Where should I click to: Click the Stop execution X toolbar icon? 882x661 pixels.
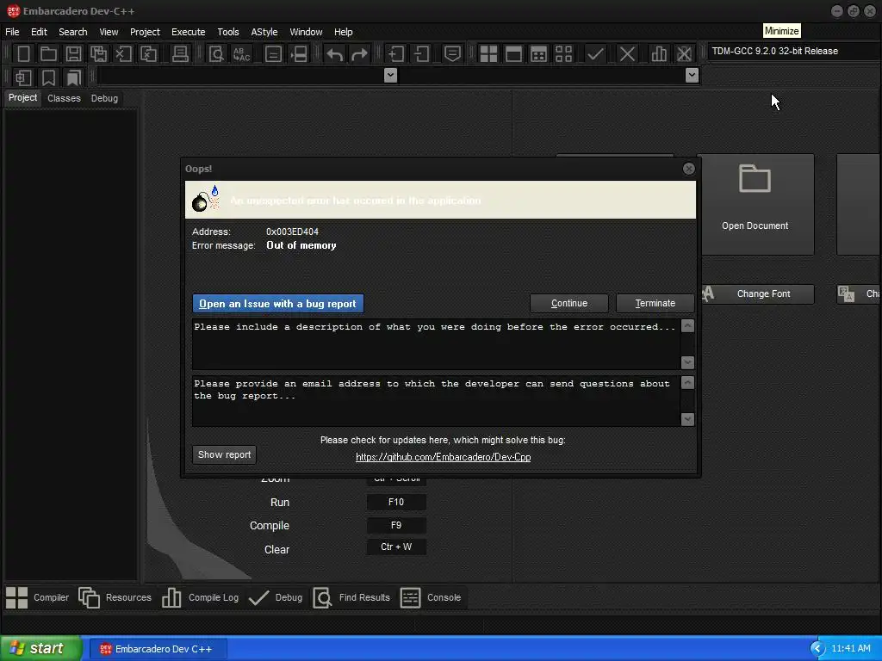click(x=627, y=54)
